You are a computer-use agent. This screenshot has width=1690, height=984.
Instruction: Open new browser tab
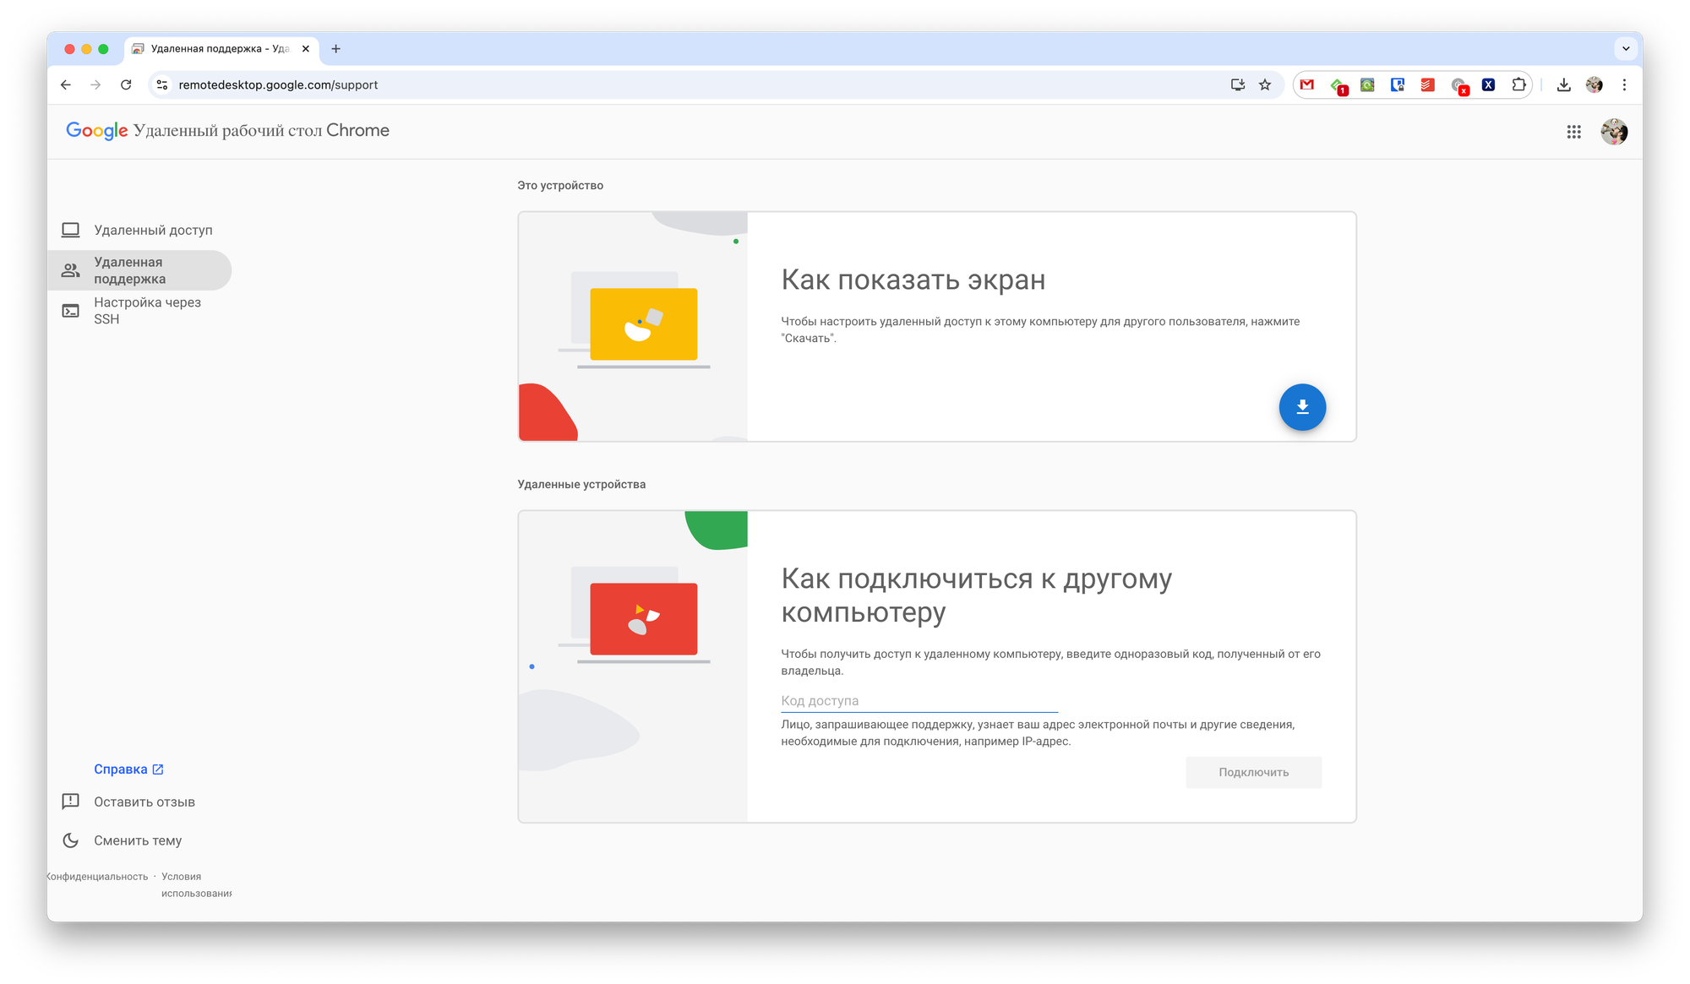click(x=335, y=49)
